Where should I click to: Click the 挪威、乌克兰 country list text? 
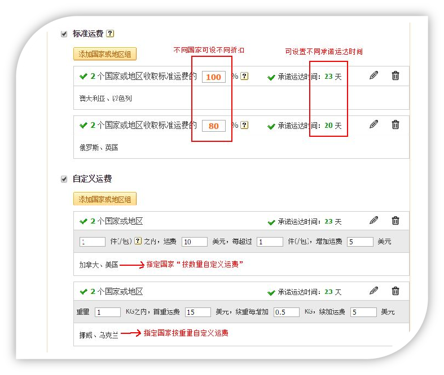(x=99, y=335)
